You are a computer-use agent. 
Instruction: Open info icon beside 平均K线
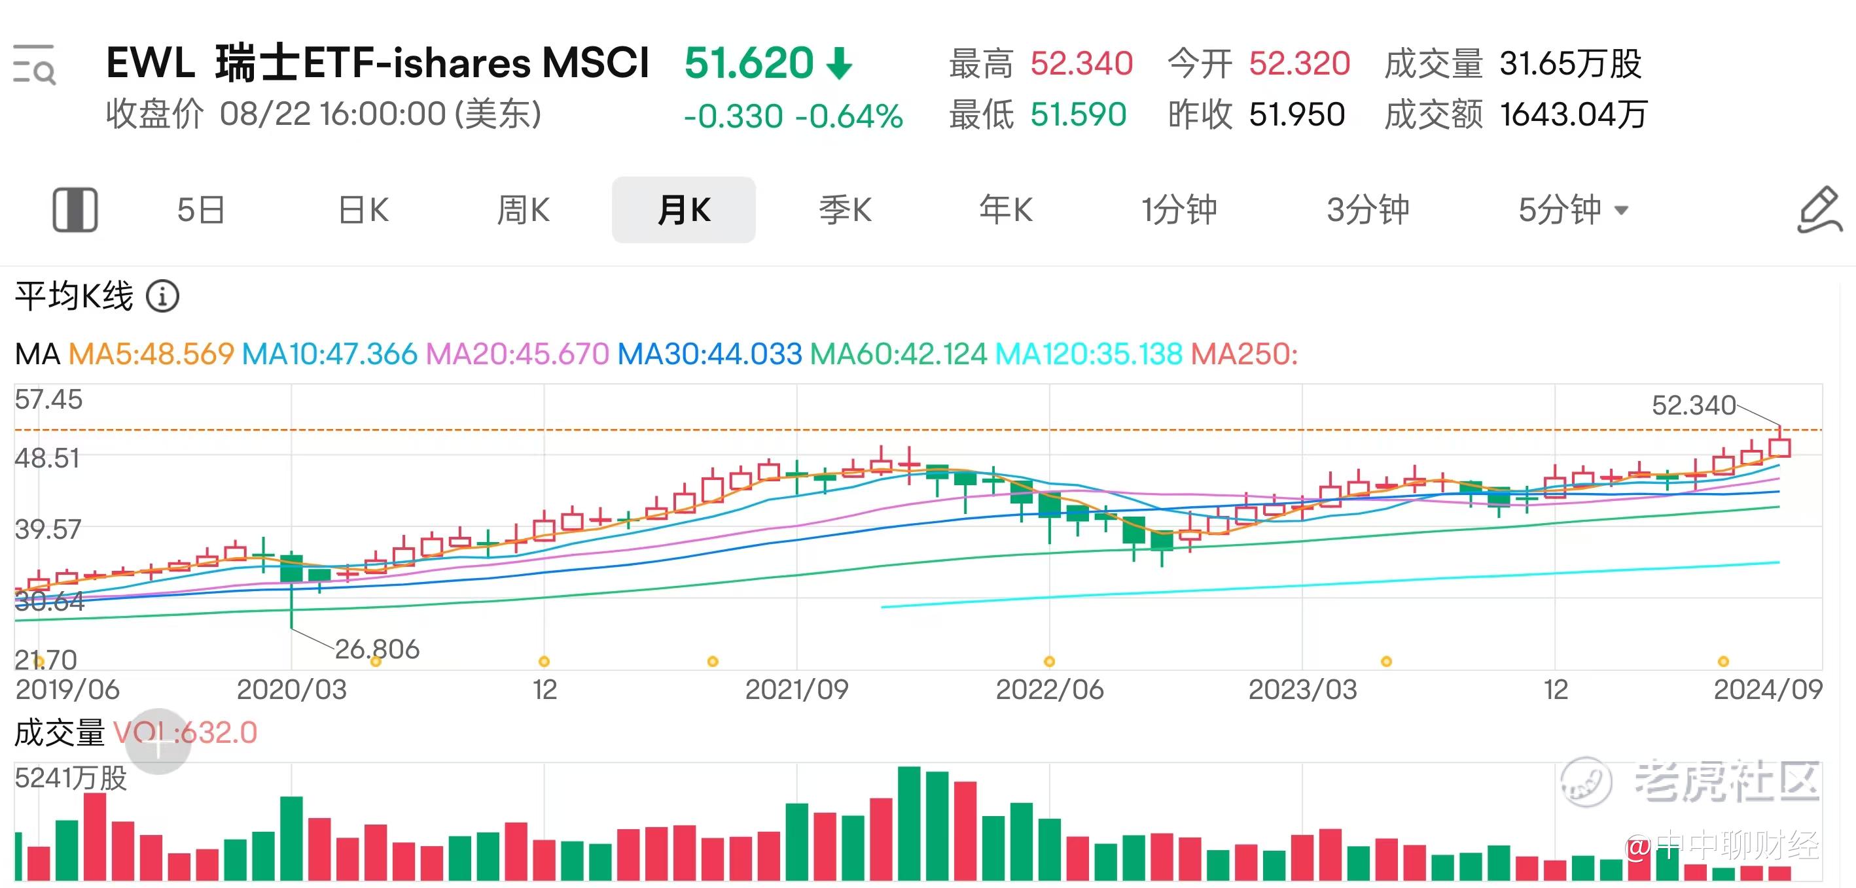point(163,296)
